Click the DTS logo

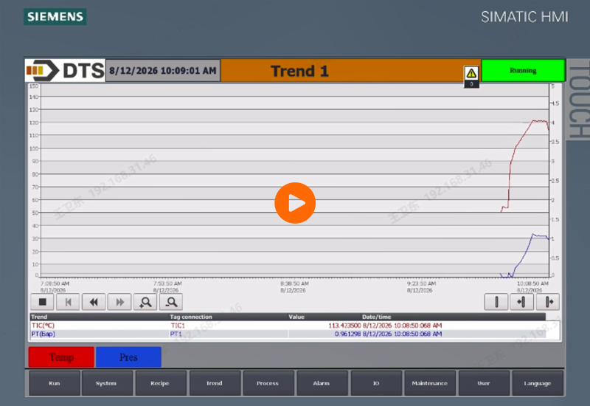click(65, 70)
